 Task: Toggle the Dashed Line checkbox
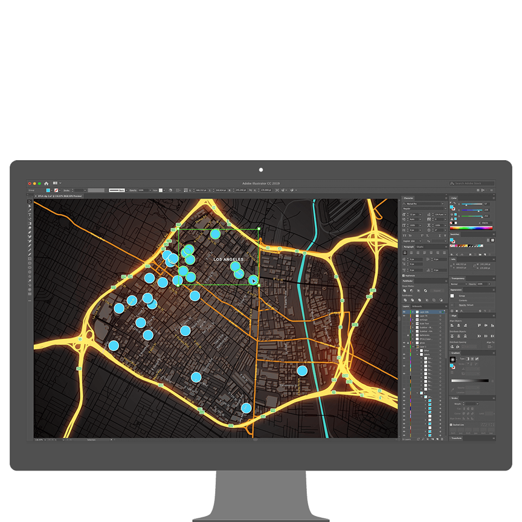click(451, 425)
